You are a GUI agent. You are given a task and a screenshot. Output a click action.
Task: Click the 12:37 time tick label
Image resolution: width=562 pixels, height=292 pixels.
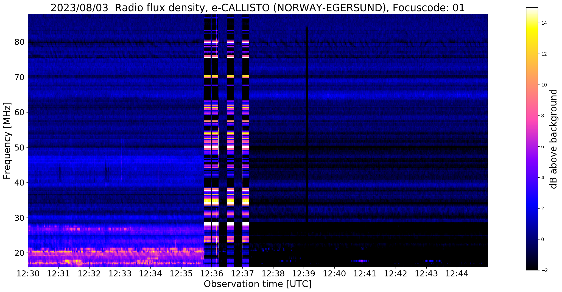tap(242, 273)
